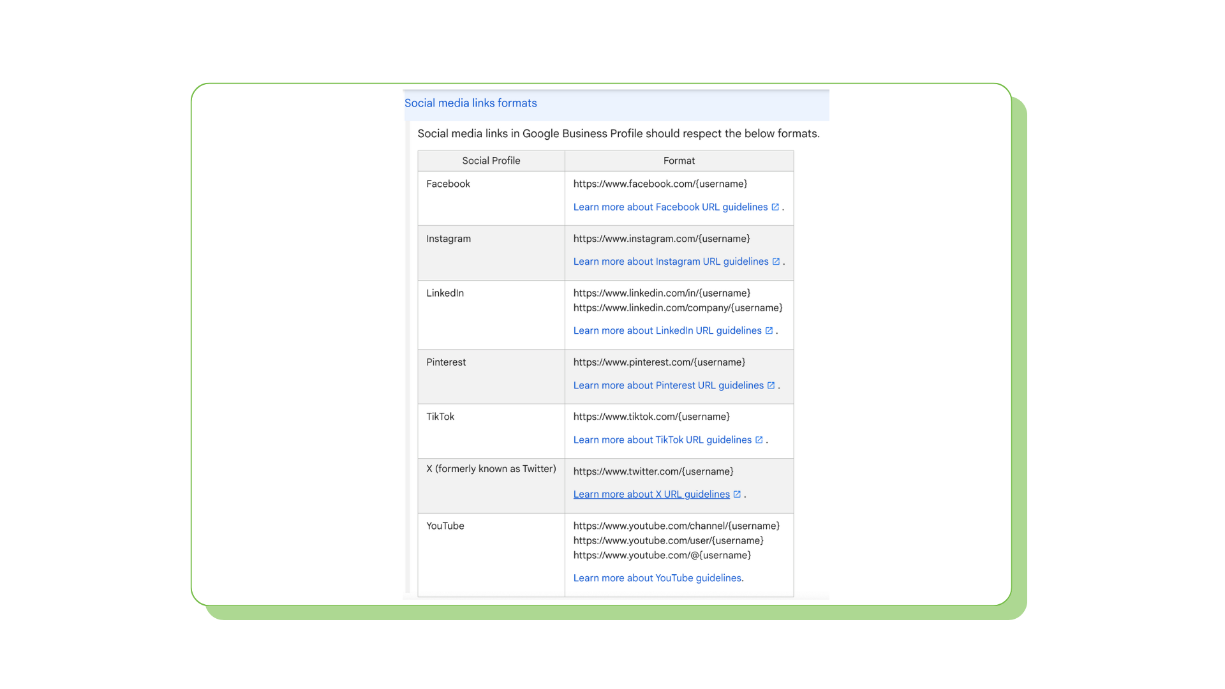The image size is (1225, 689).
Task: Click the Format column header
Action: [x=679, y=161]
